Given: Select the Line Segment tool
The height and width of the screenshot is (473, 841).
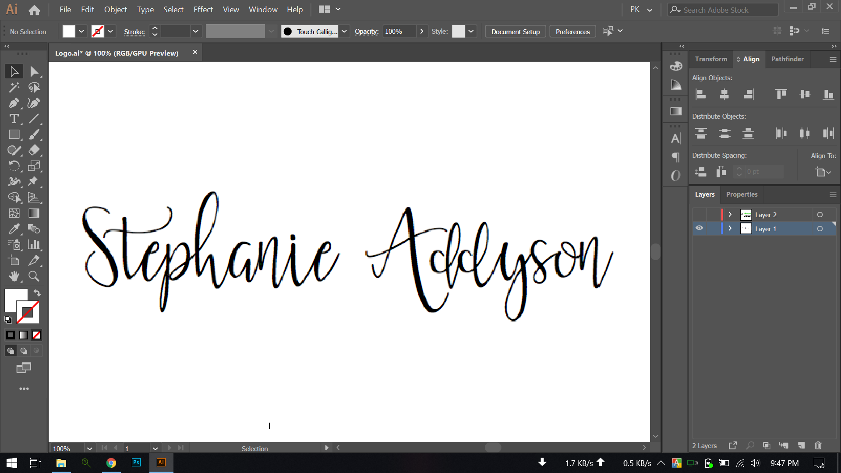Looking at the screenshot, I should click(34, 119).
